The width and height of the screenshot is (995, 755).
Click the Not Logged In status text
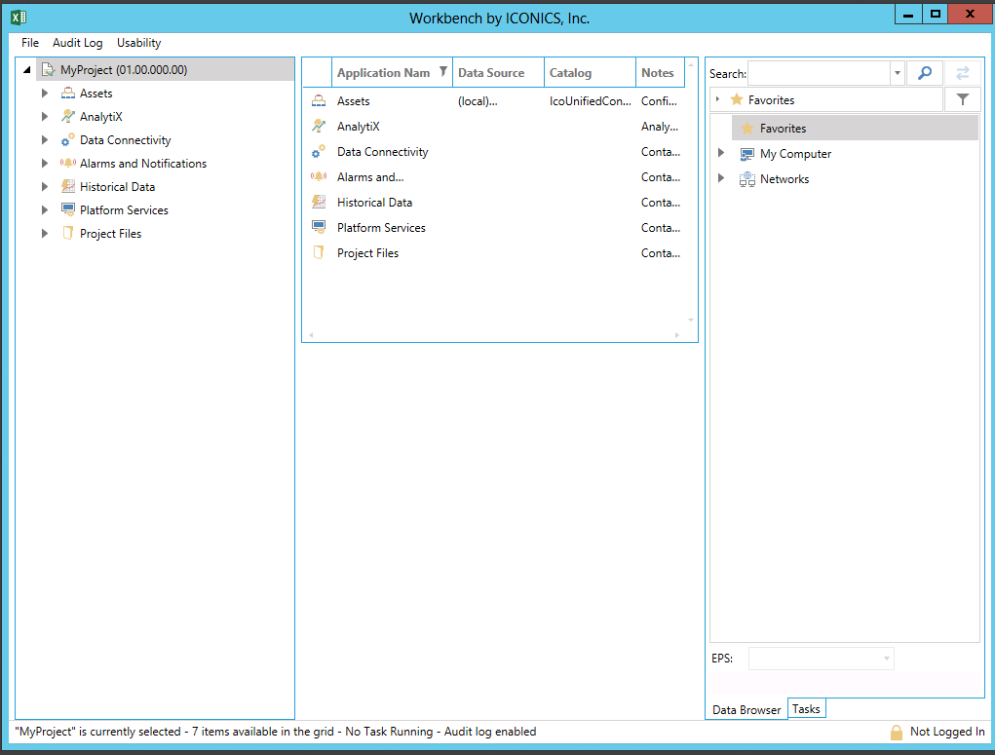click(x=946, y=732)
